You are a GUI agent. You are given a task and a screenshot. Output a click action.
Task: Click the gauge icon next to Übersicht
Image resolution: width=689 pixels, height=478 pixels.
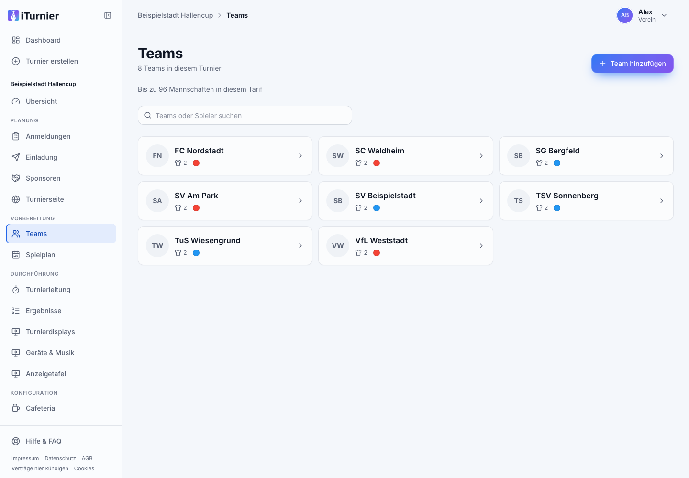[x=16, y=101]
